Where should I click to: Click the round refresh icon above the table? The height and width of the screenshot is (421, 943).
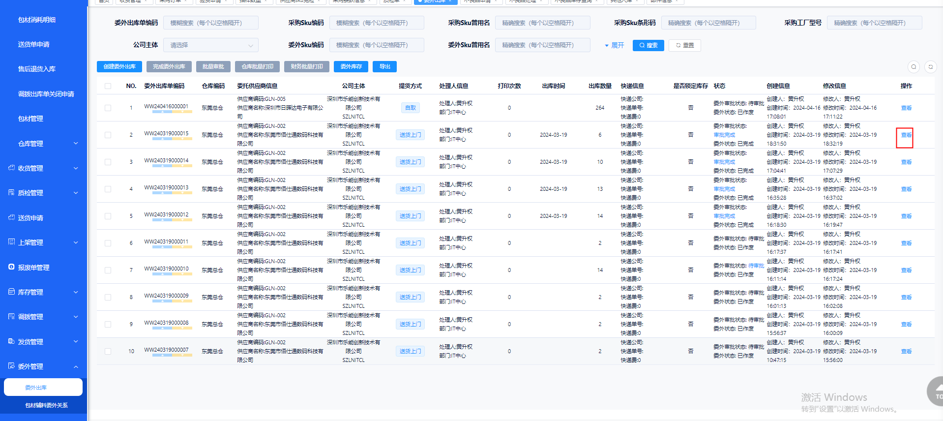pos(930,67)
